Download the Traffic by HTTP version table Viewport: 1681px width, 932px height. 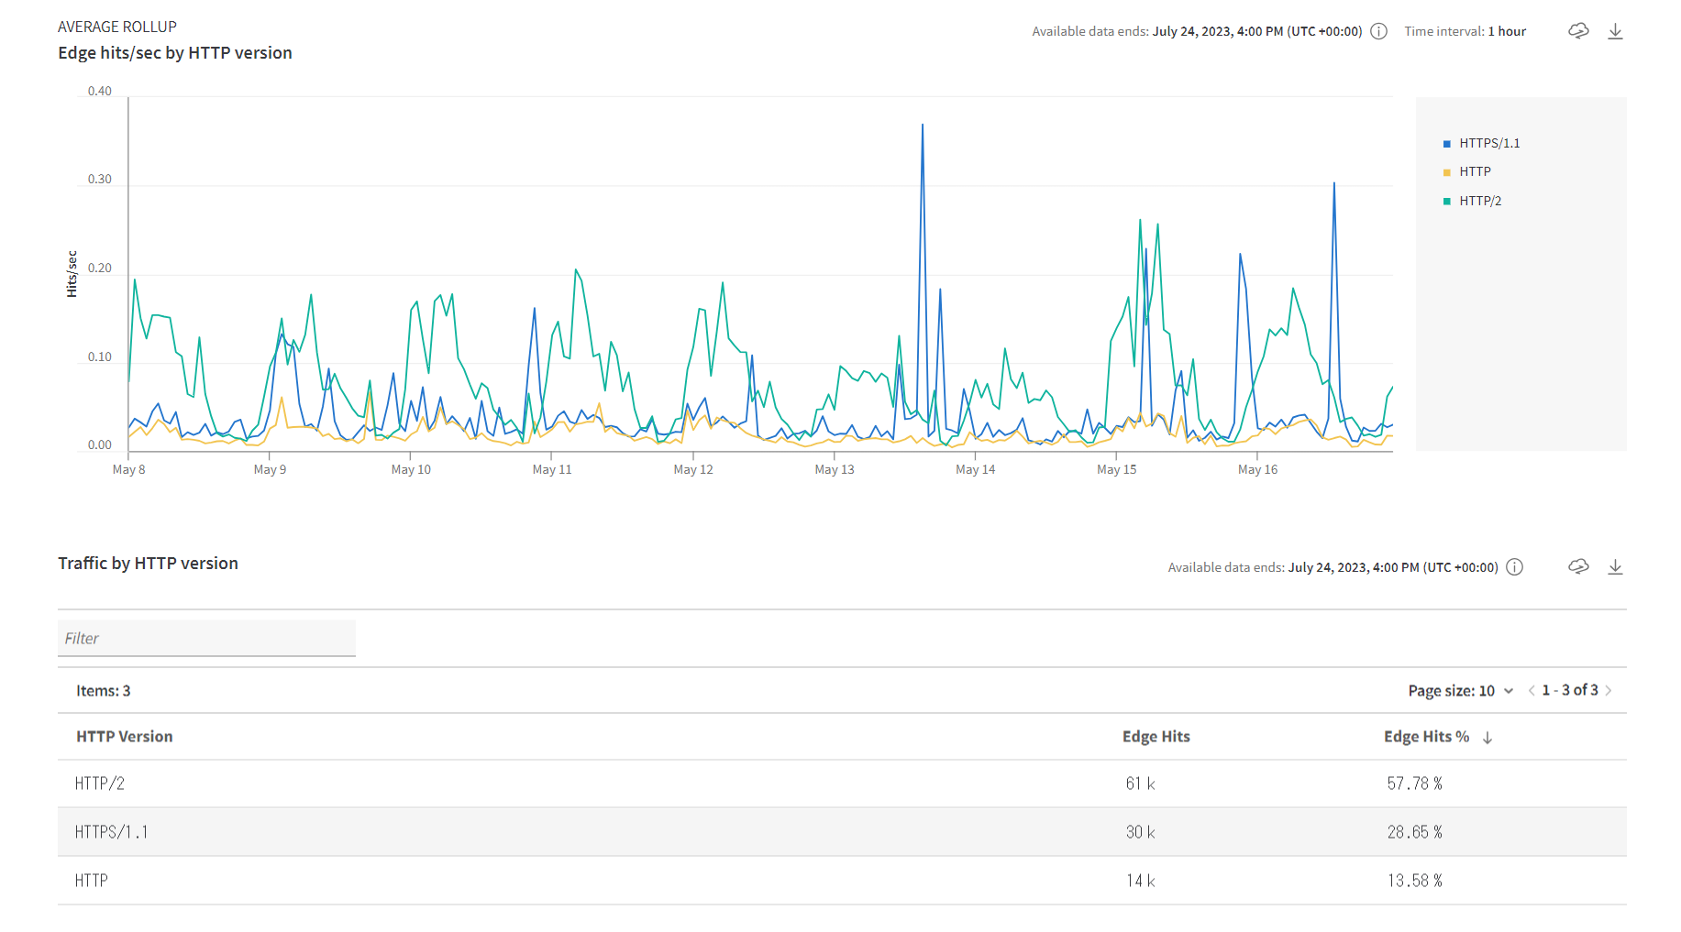tap(1616, 567)
